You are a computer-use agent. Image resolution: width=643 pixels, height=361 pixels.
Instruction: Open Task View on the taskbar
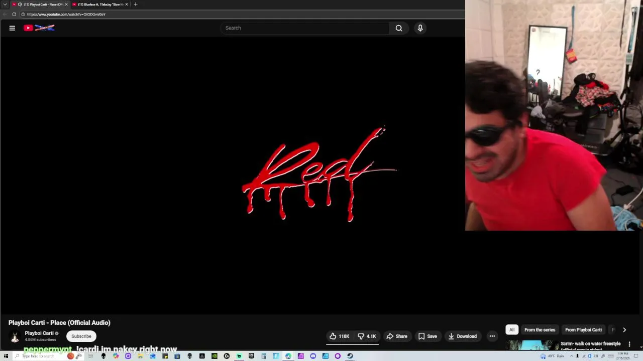pyautogui.click(x=90, y=356)
